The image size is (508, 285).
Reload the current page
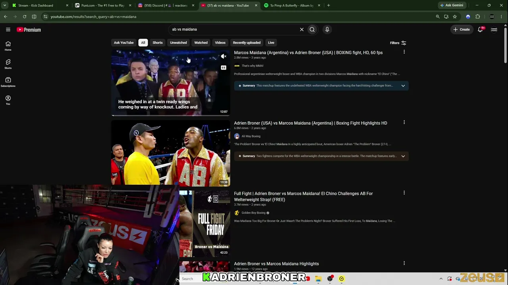tap(25, 17)
